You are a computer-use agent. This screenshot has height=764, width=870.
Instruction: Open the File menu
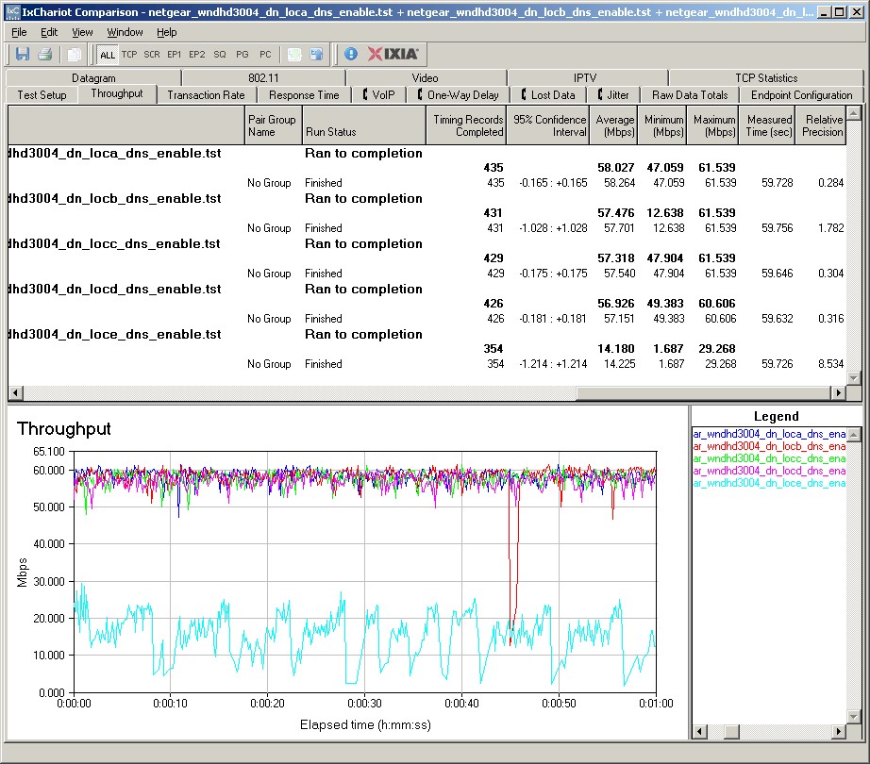pyautogui.click(x=19, y=32)
